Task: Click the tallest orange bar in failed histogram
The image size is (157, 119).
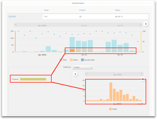Action: click(x=111, y=92)
